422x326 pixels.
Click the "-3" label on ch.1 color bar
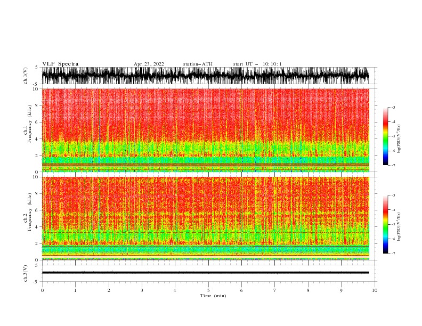[x=393, y=107]
